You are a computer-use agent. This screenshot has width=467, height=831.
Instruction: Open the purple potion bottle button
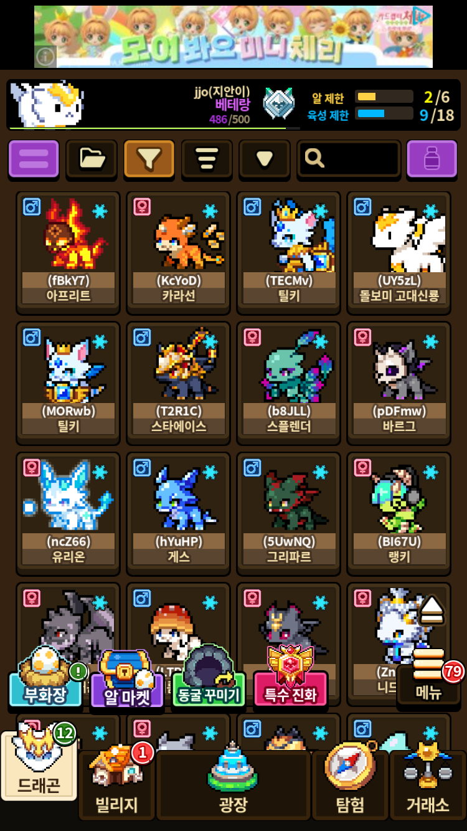[x=432, y=159]
